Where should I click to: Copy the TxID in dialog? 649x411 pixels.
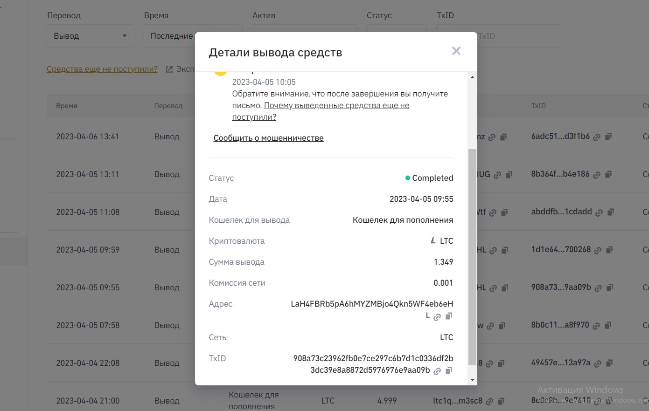449,371
